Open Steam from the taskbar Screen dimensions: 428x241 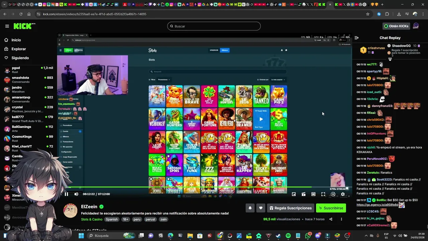click(278, 236)
